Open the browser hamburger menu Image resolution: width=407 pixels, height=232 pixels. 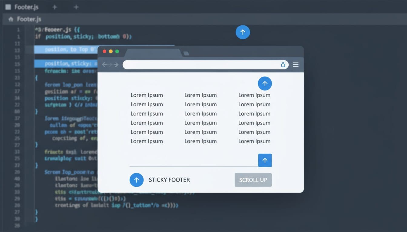(296, 65)
